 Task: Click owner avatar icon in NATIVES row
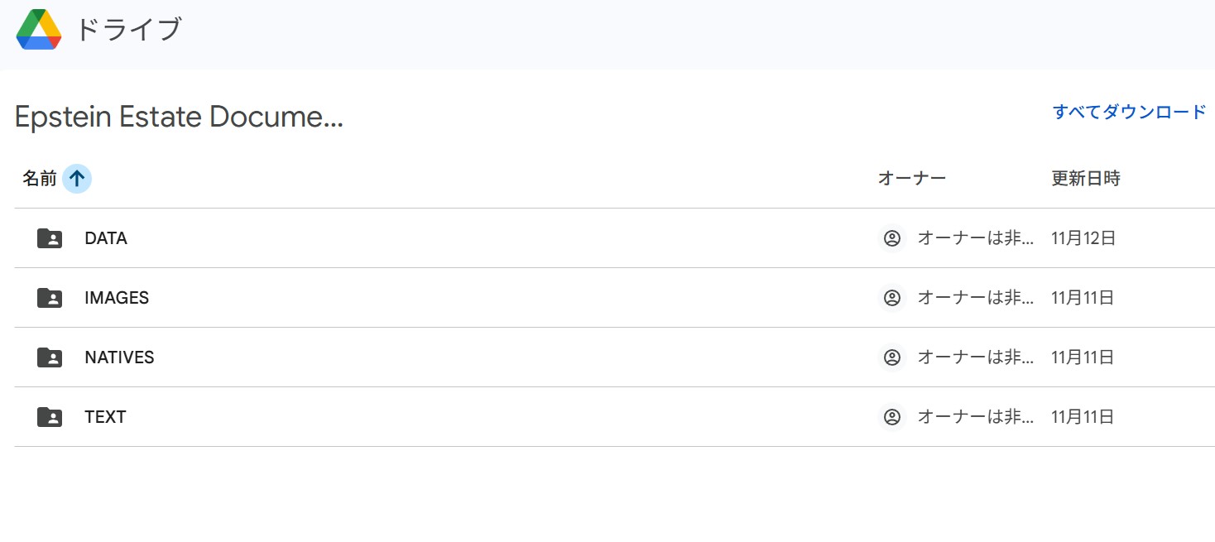[891, 357]
